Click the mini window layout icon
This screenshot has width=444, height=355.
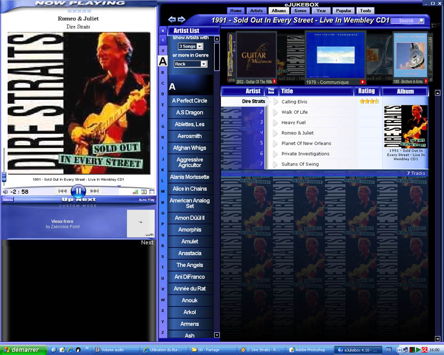(152, 192)
